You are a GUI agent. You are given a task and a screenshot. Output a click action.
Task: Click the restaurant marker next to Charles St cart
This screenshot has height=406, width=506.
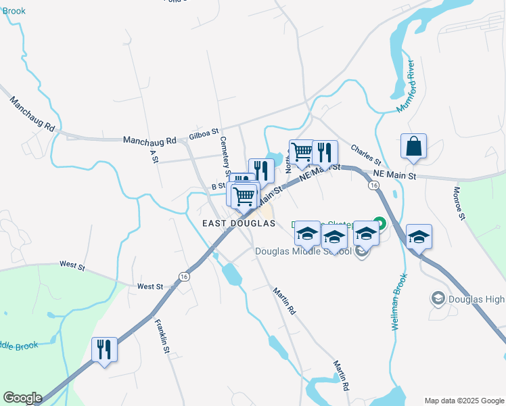tap(325, 155)
